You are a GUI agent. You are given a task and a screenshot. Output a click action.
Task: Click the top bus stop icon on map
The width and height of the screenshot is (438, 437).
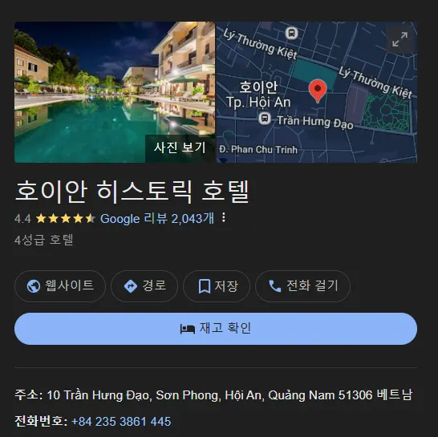click(x=291, y=33)
